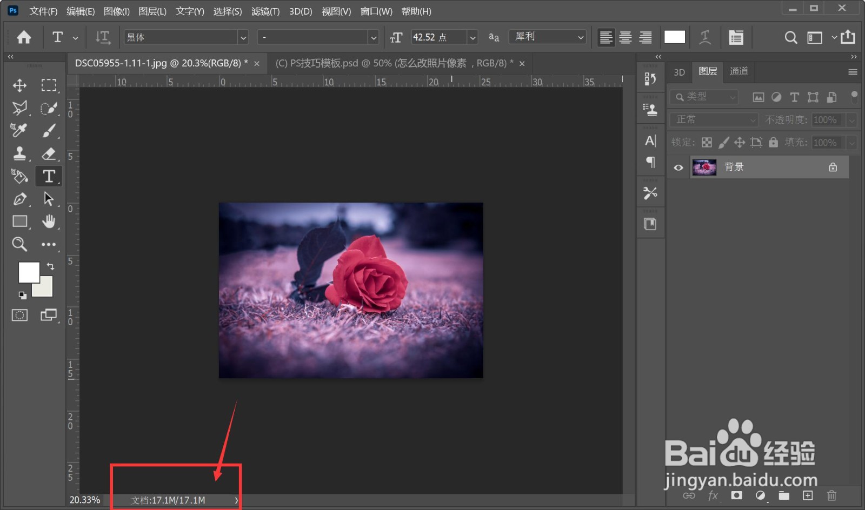Lock transparent pixels
The height and width of the screenshot is (510, 865).
(707, 142)
